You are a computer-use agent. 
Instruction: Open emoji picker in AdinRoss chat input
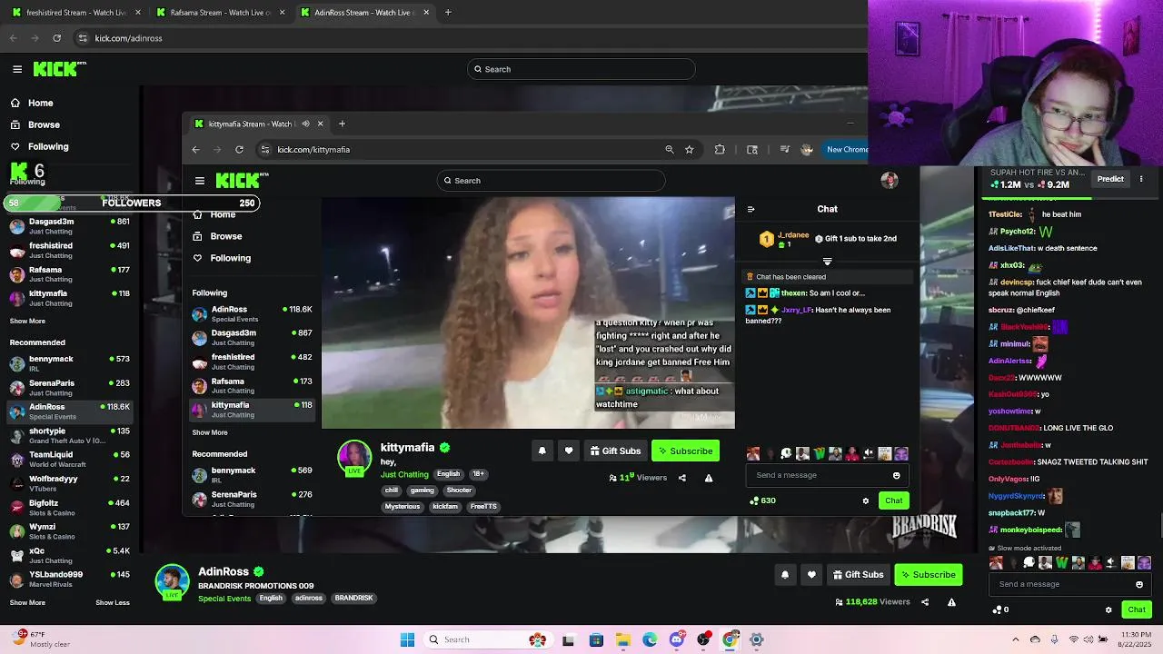pyautogui.click(x=1139, y=584)
